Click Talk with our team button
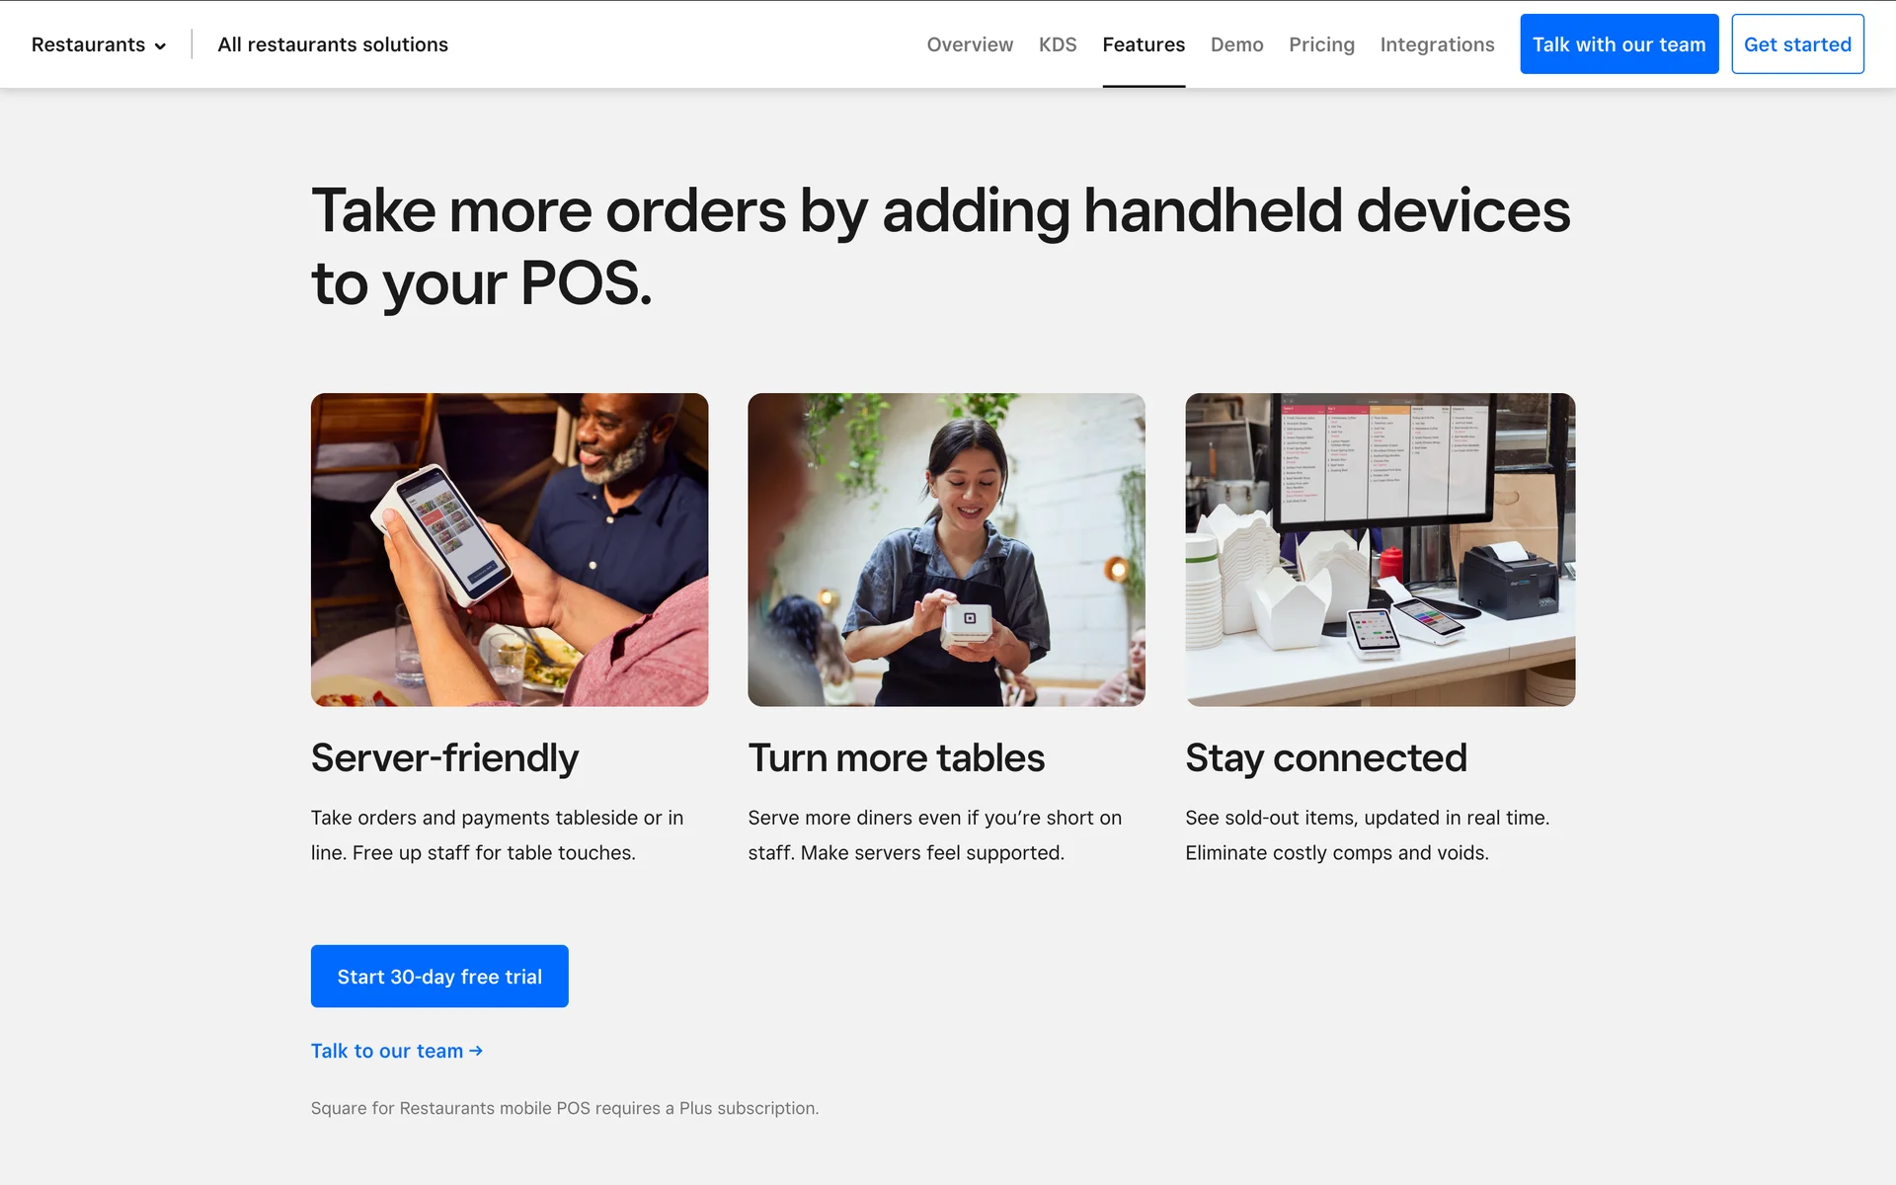The image size is (1896, 1185). pyautogui.click(x=1619, y=44)
